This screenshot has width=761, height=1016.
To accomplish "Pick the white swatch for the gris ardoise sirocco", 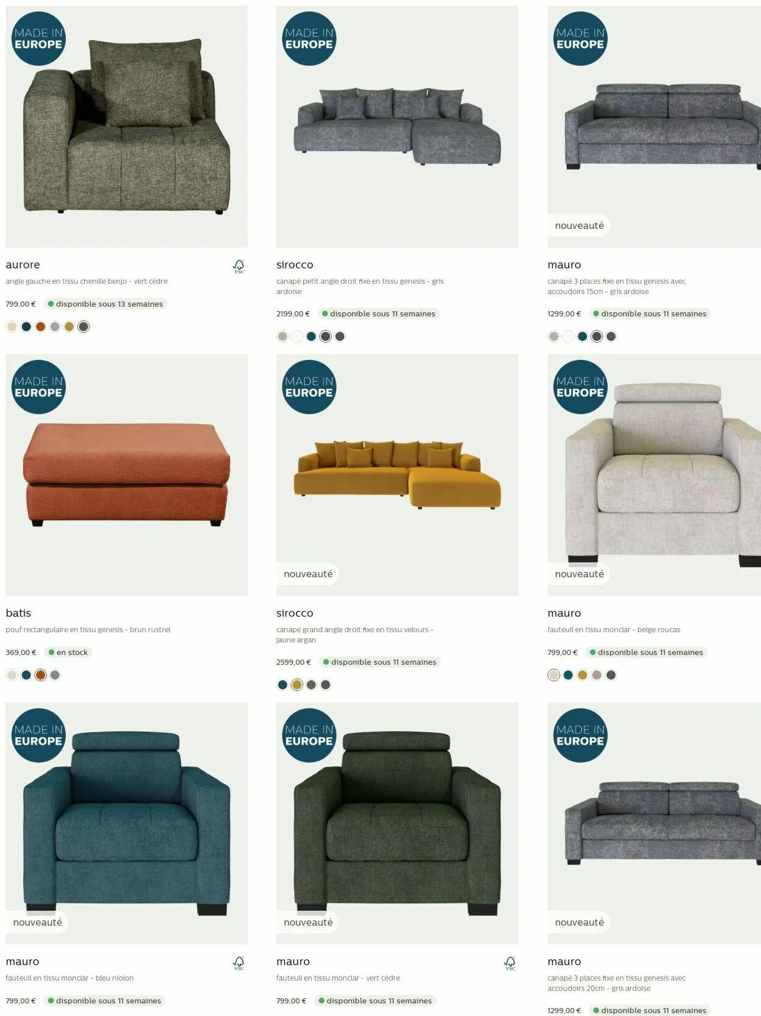I will [x=297, y=337].
